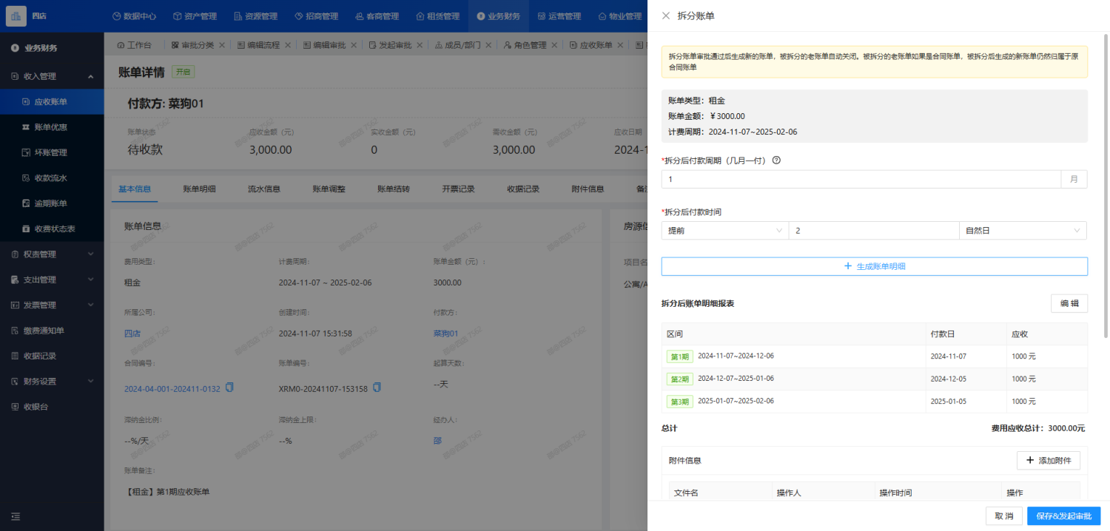Close the 编辑流程 page tab
This screenshot has height=531, width=1110.
click(288, 45)
